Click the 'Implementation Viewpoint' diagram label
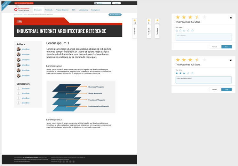The width and height of the screenshot is (238, 166). (x=99, y=106)
